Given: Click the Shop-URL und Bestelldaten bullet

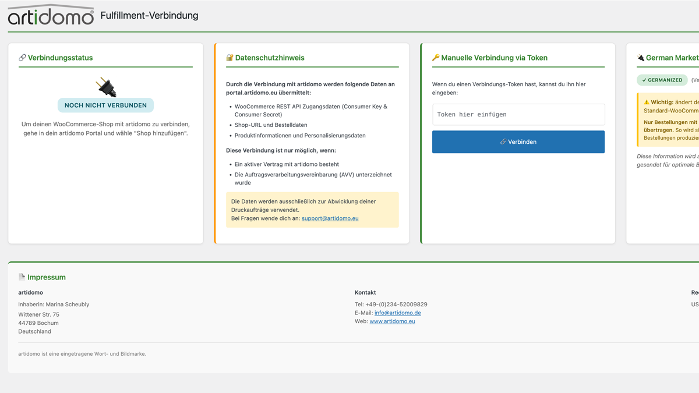Looking at the screenshot, I should pyautogui.click(x=271, y=125).
